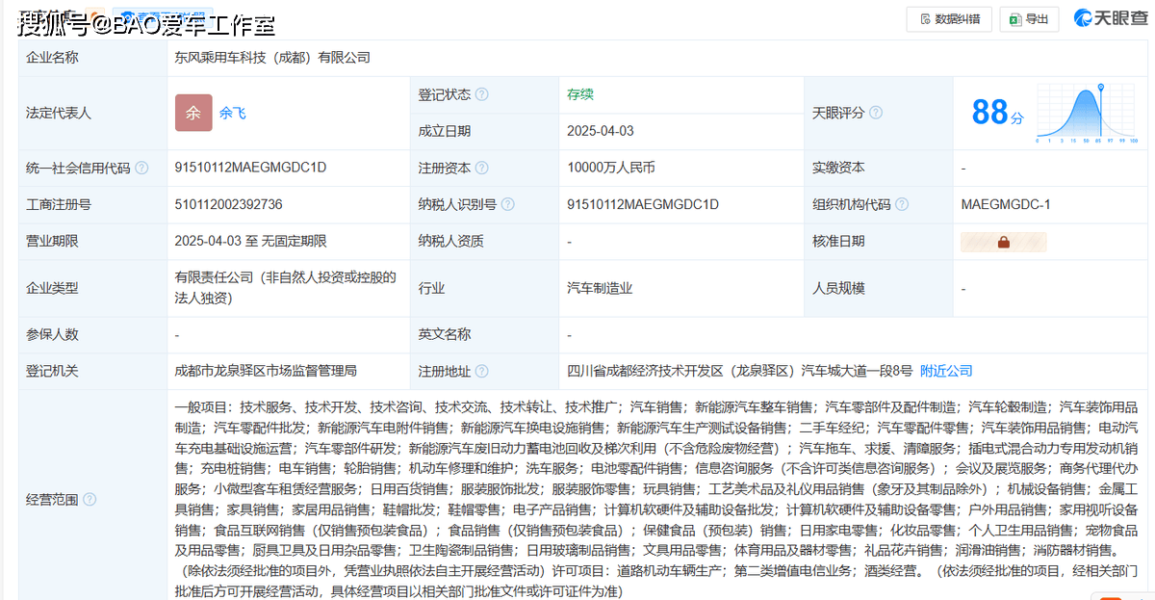Click the 纳税人资质 label
Viewport: 1155px width, 600px height.
(x=450, y=241)
